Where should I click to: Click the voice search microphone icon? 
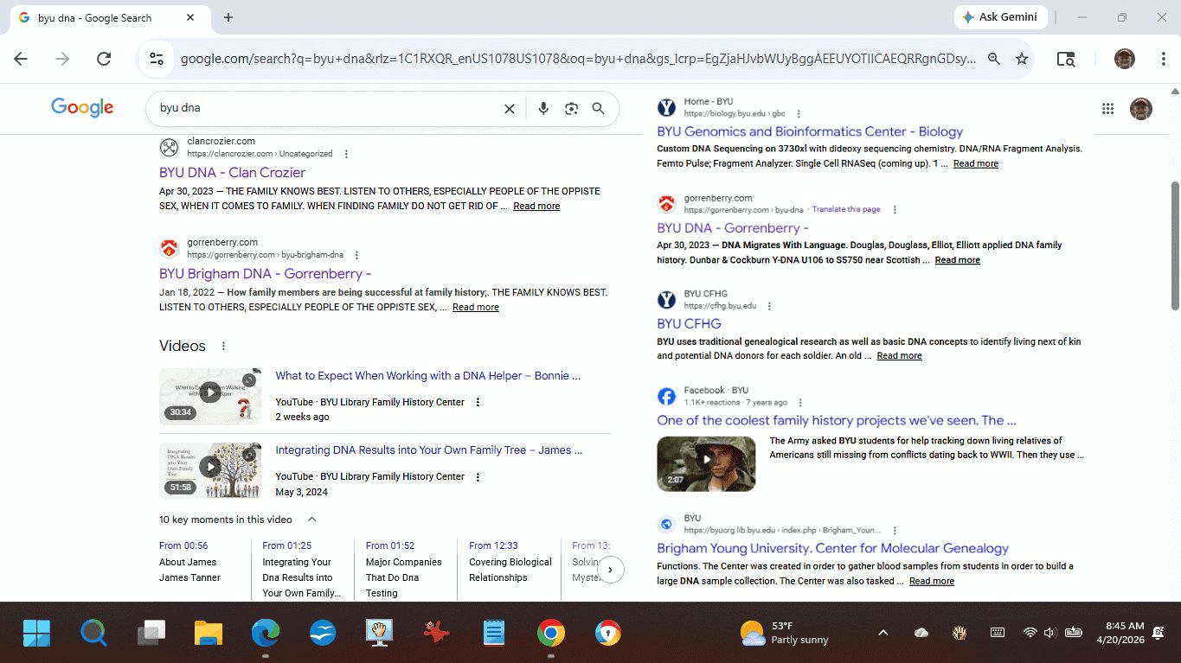pos(543,108)
